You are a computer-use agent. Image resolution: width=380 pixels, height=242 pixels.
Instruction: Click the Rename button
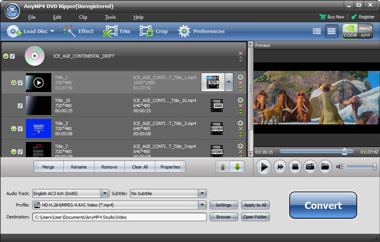point(79,167)
